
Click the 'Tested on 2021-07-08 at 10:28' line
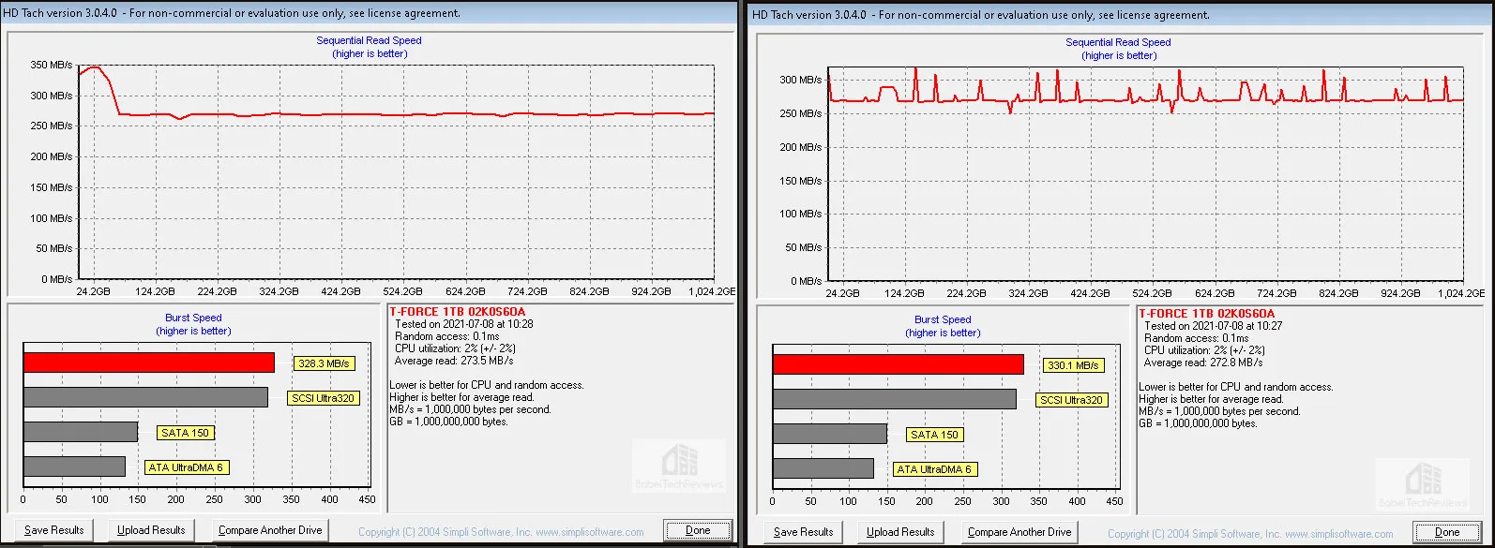(x=464, y=324)
